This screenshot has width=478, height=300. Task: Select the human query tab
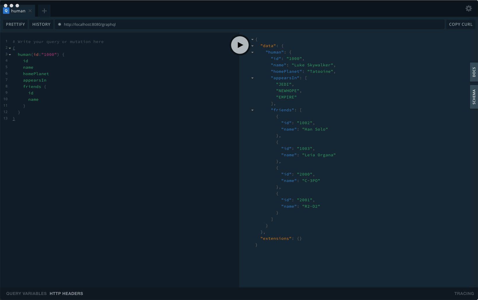(18, 11)
